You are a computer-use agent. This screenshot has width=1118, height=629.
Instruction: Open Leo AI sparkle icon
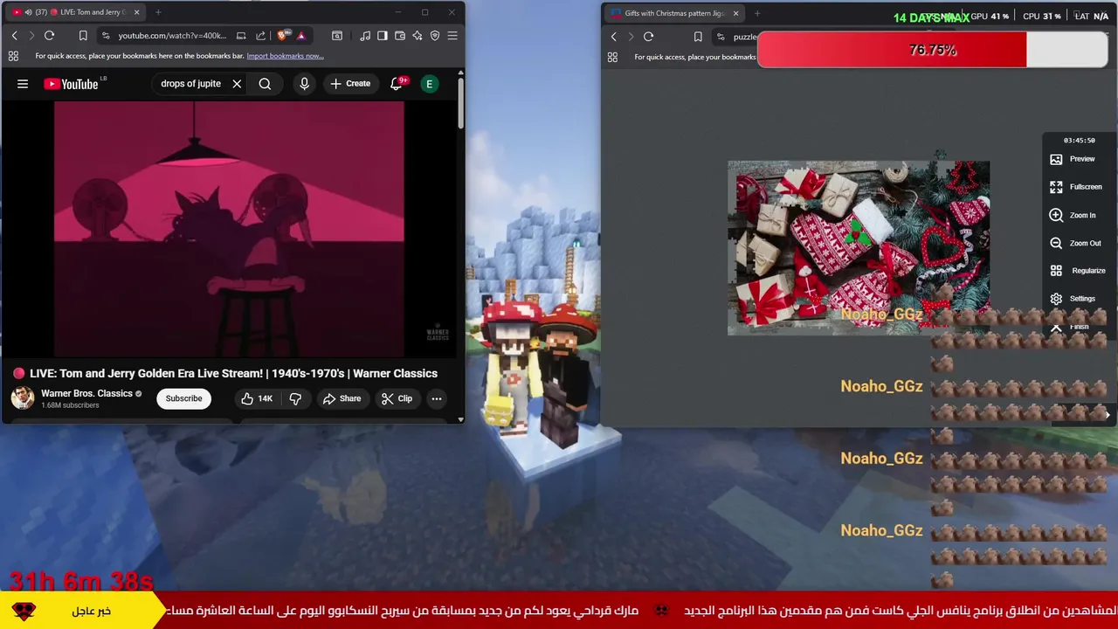pyautogui.click(x=418, y=36)
